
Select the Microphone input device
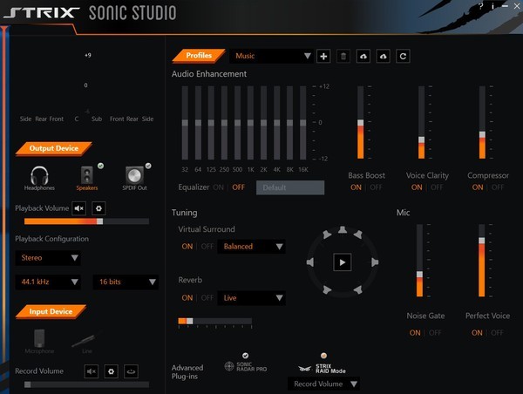[x=39, y=342]
